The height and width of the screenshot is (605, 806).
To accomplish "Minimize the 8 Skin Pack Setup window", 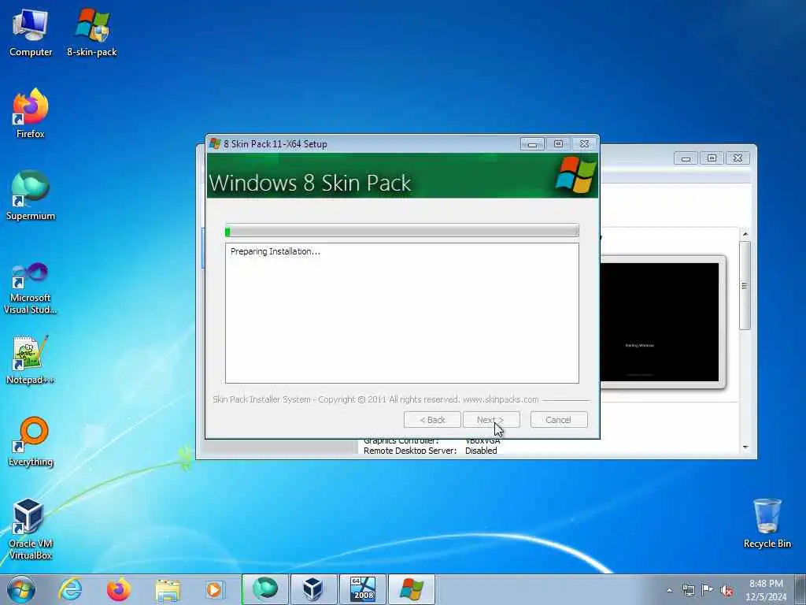I will click(x=532, y=144).
